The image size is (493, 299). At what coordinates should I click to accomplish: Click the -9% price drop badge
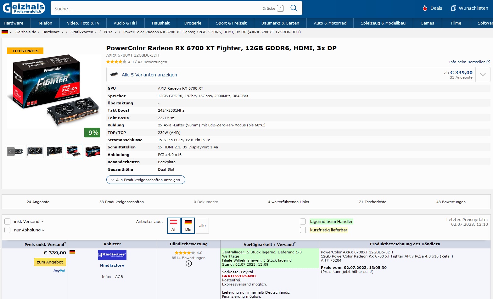pos(92,133)
